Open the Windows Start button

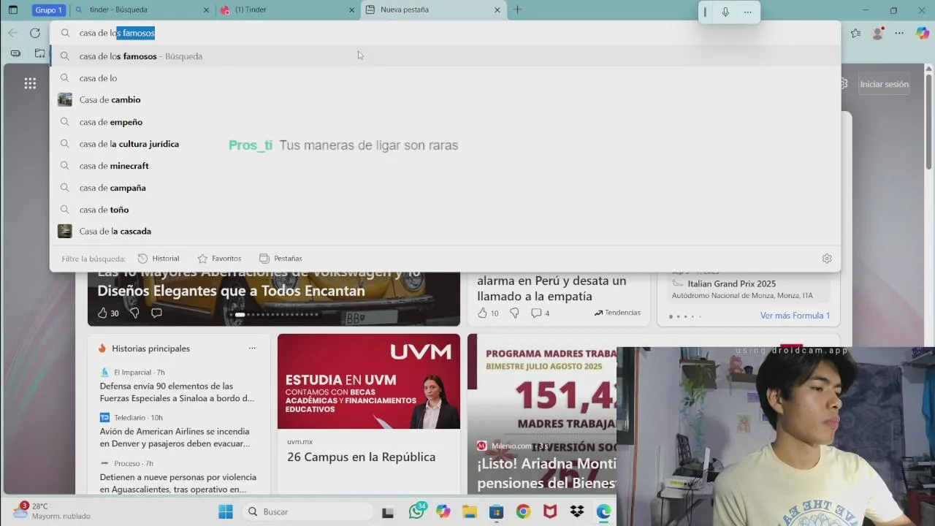pyautogui.click(x=226, y=511)
